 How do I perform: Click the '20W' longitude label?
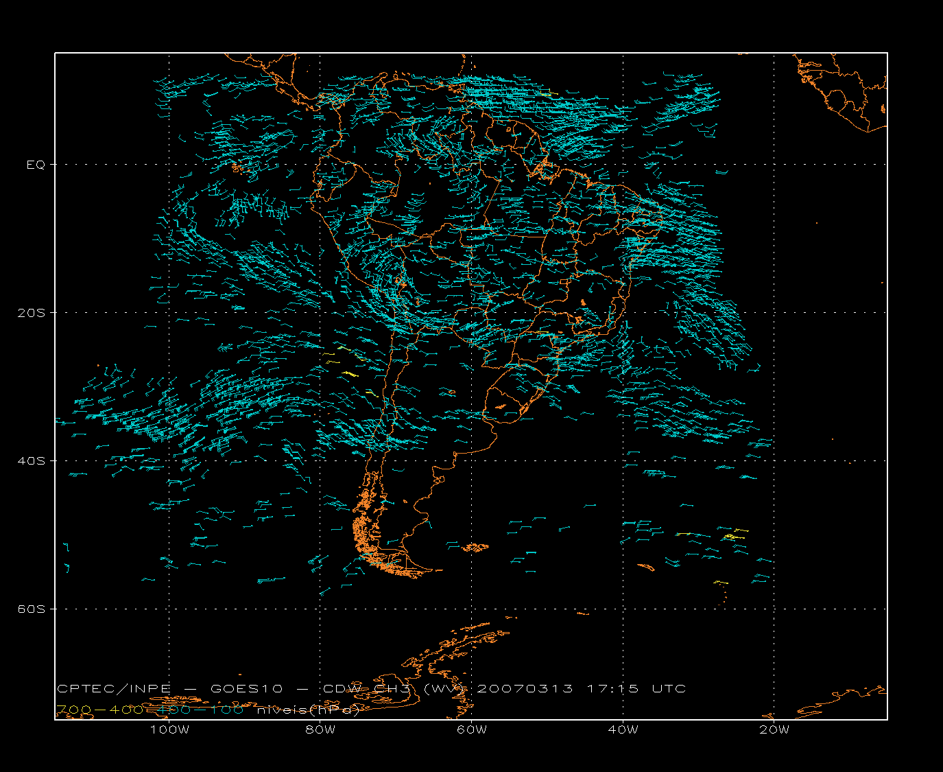(x=774, y=729)
